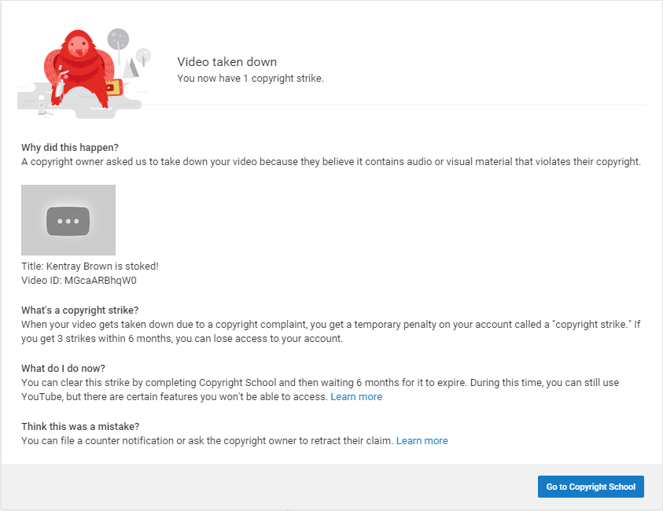The image size is (663, 511).
Task: Select the 'Title: Kentray Brown is stoked!' line
Action: pos(90,267)
